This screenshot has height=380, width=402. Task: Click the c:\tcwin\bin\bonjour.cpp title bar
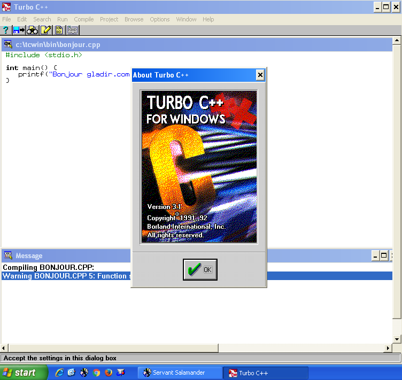point(197,44)
